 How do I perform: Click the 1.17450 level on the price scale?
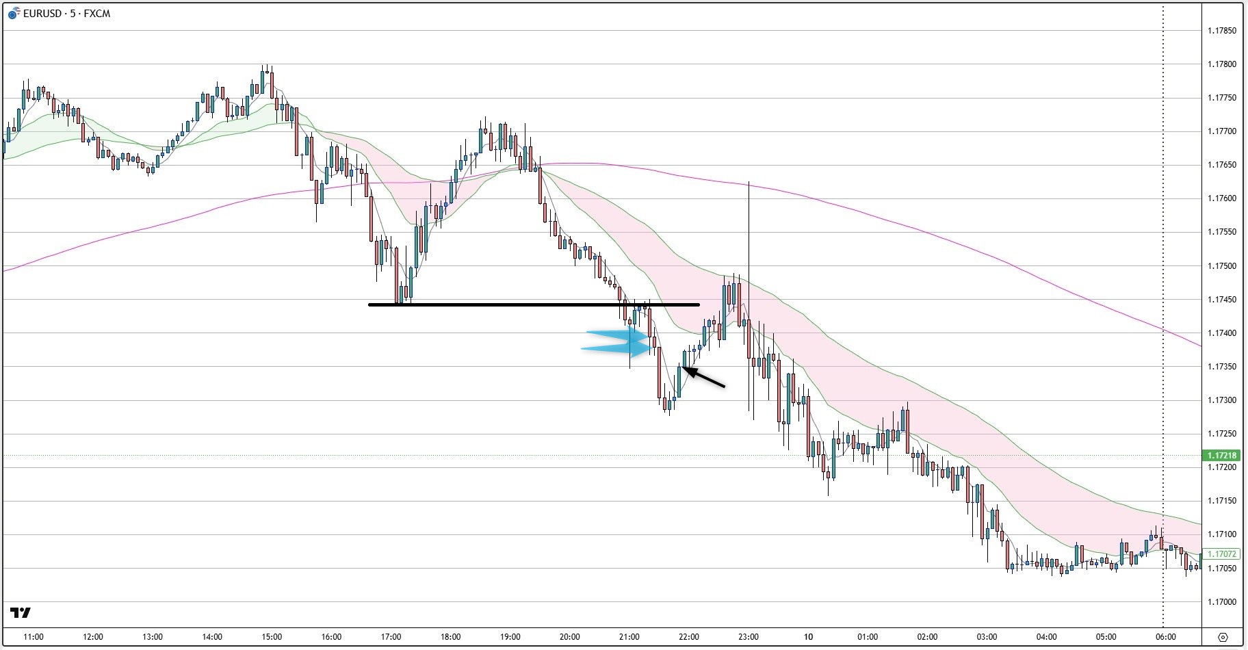(x=1221, y=300)
